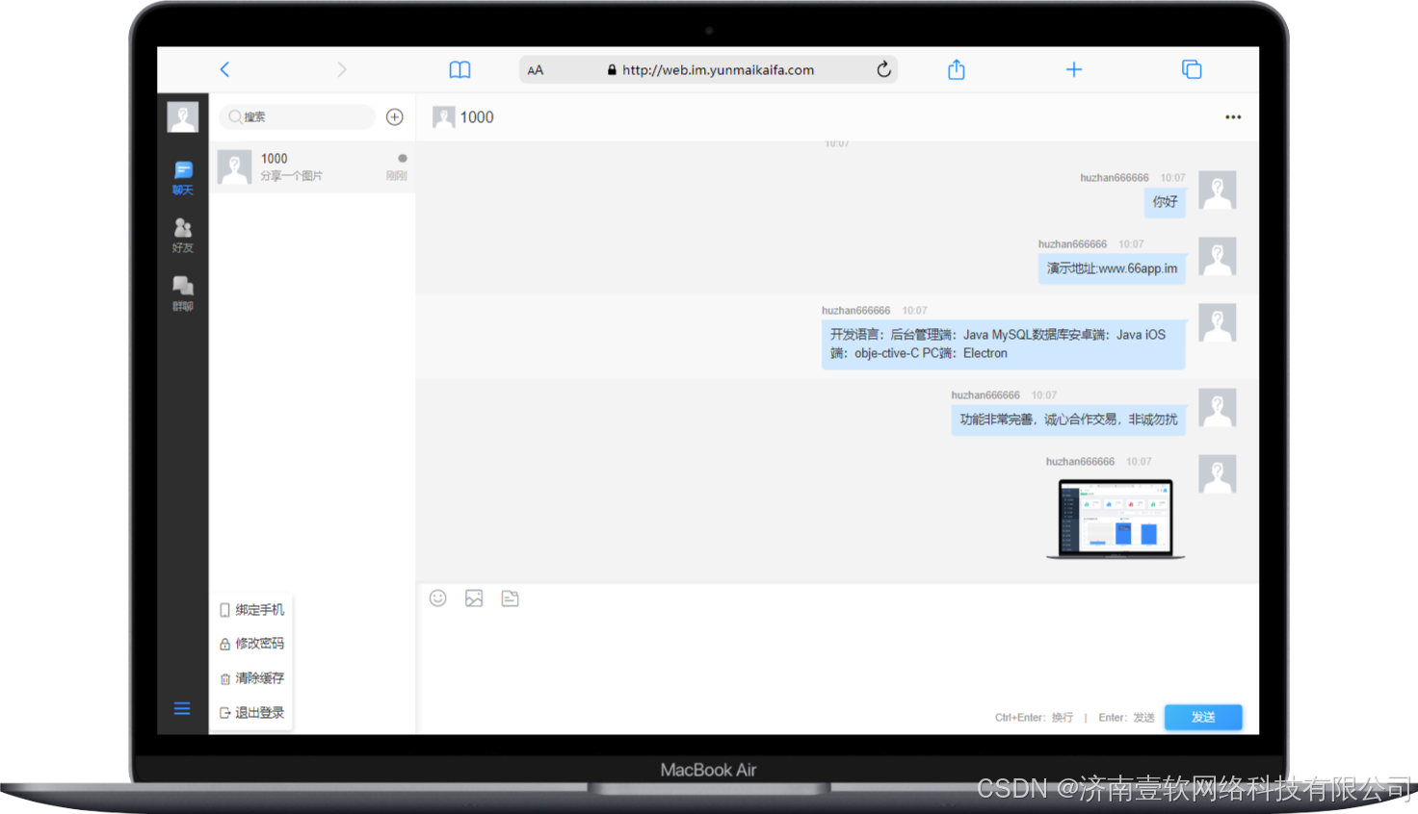Click 分享一个图片 preview text in the list

pyautogui.click(x=292, y=176)
